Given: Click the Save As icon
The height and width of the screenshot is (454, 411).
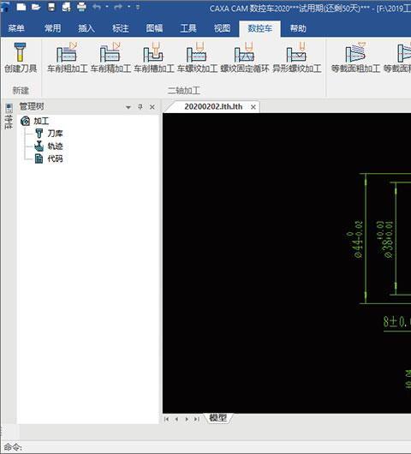Looking at the screenshot, I should 66,7.
